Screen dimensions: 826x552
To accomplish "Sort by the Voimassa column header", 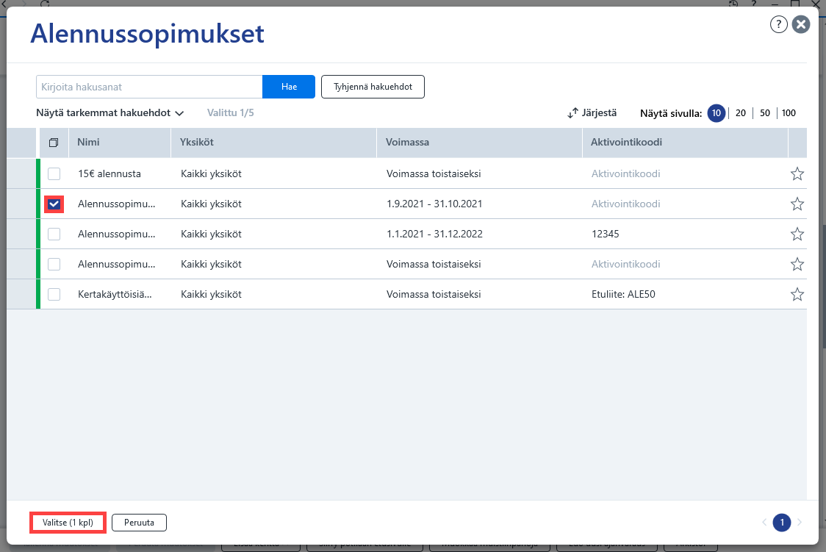I will [x=407, y=142].
